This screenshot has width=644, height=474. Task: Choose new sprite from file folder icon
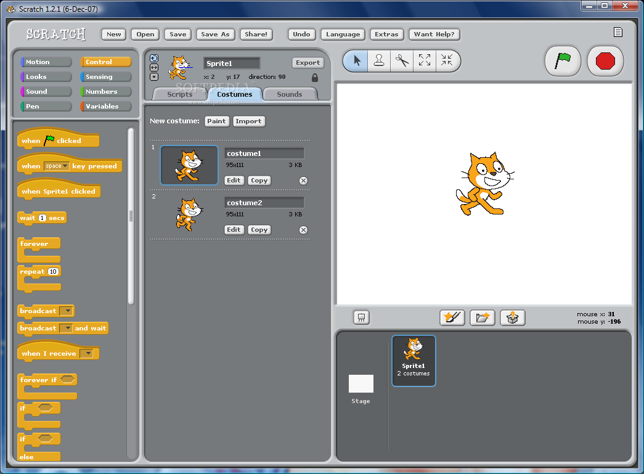482,317
